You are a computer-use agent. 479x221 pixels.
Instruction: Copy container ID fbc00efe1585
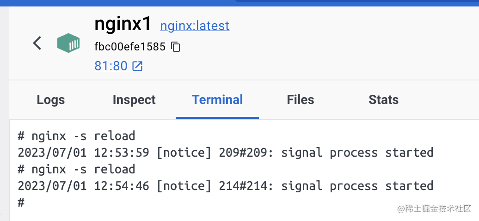176,47
